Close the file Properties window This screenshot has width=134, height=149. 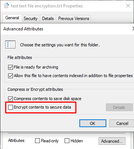coord(128,6)
